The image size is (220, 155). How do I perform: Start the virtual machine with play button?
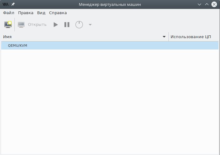click(x=56, y=25)
